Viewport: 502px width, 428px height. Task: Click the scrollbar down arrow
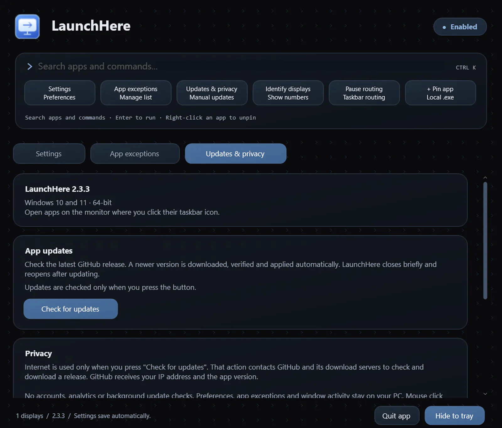485,394
